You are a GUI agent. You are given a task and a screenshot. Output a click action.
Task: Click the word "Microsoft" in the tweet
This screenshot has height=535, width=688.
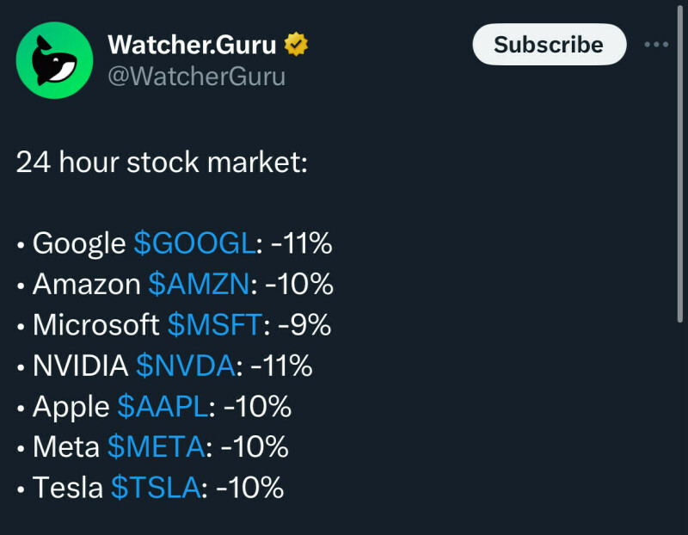(x=95, y=324)
